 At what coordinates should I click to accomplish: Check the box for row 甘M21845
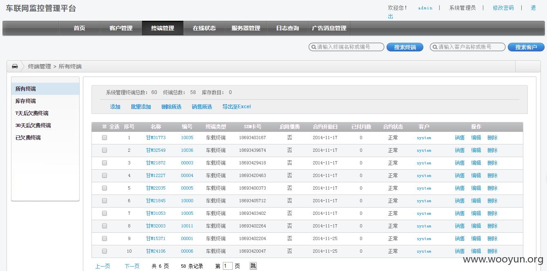105,201
